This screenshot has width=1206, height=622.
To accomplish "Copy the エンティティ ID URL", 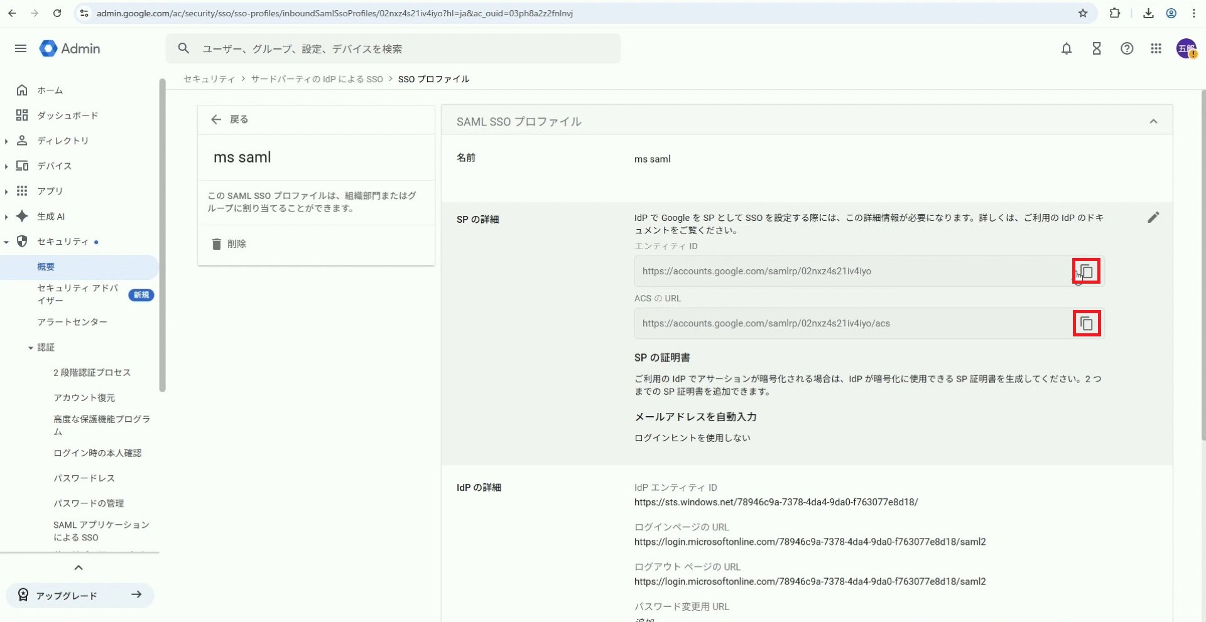I will [1086, 272].
